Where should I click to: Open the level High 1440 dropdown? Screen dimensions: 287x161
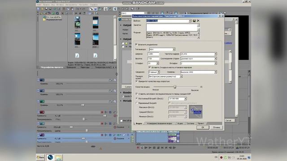click(215, 72)
